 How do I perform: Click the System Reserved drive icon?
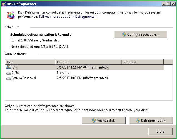(x=9, y=78)
